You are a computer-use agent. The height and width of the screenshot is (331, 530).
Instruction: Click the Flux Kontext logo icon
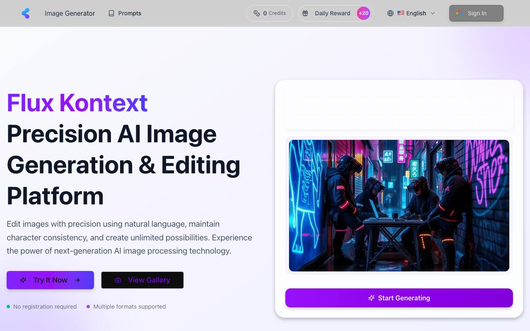[26, 13]
